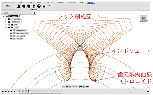Viewport: 153px width, 95px height.
Task: Hide the スケッチ folder
Action: point(9,28)
